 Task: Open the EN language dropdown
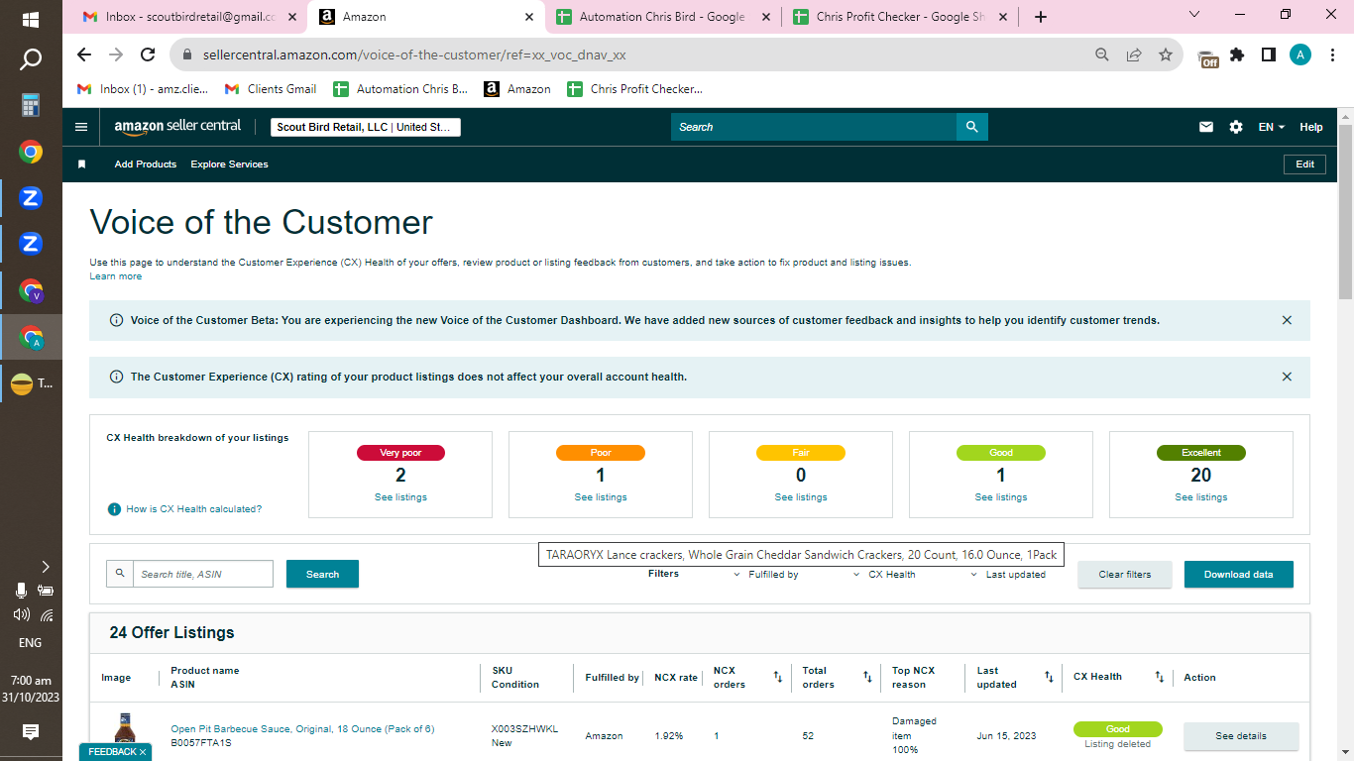tap(1272, 127)
